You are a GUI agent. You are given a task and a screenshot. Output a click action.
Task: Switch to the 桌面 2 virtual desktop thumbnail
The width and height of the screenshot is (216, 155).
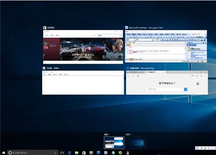point(136,143)
